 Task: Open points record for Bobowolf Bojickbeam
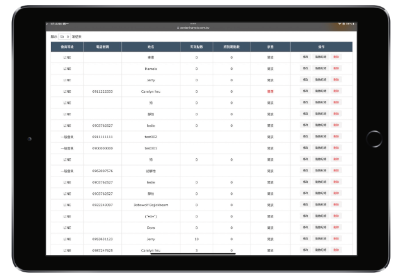pos(321,204)
